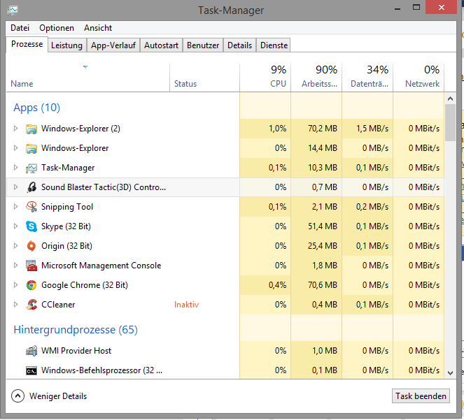Click the 70,6 MB memory value for Chrome
Viewport: 464px width, 420px height.
[x=323, y=285]
